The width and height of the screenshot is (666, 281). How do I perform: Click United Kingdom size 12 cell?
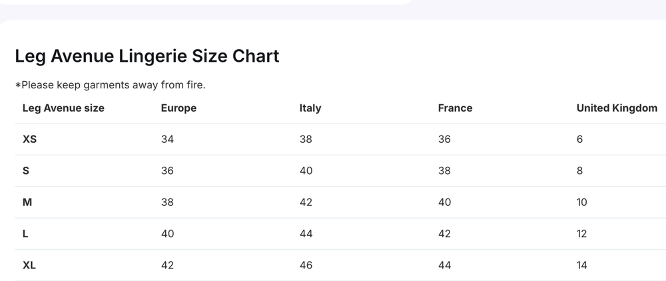click(x=581, y=234)
